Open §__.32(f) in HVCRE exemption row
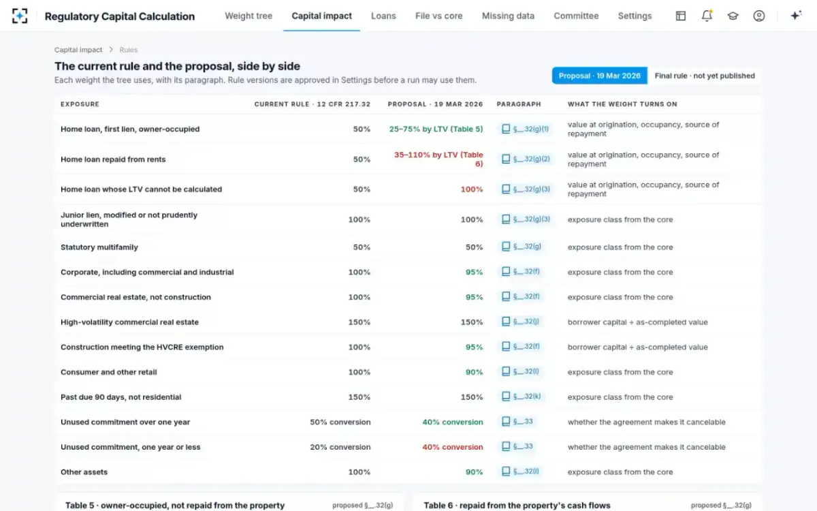 pos(520,347)
